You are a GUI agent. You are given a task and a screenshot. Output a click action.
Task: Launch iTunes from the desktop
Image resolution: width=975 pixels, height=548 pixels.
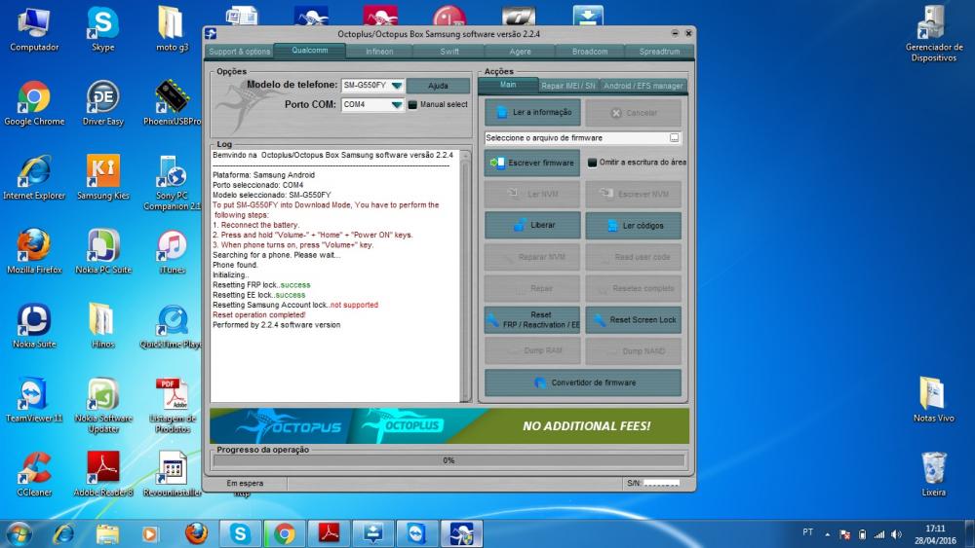pos(172,252)
